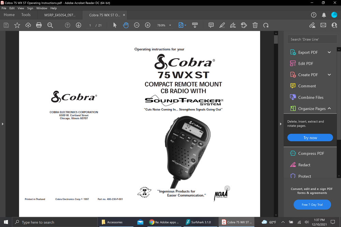This screenshot has height=227, width=341.
Task: Add a sticky note comment
Action: click(x=211, y=25)
